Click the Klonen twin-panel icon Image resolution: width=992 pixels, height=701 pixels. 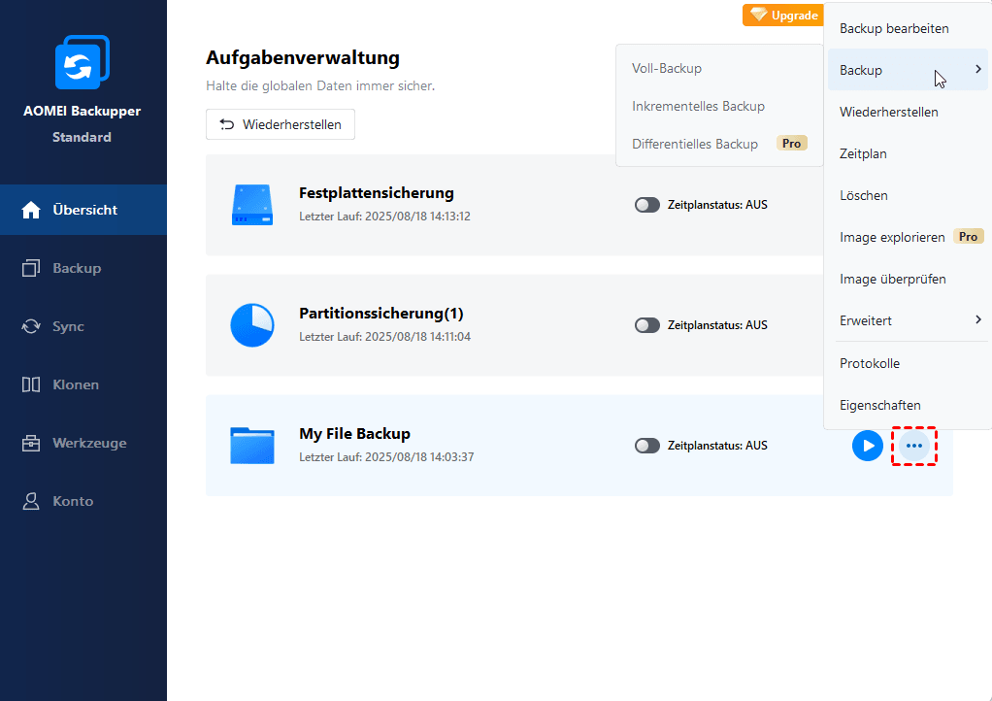(31, 384)
